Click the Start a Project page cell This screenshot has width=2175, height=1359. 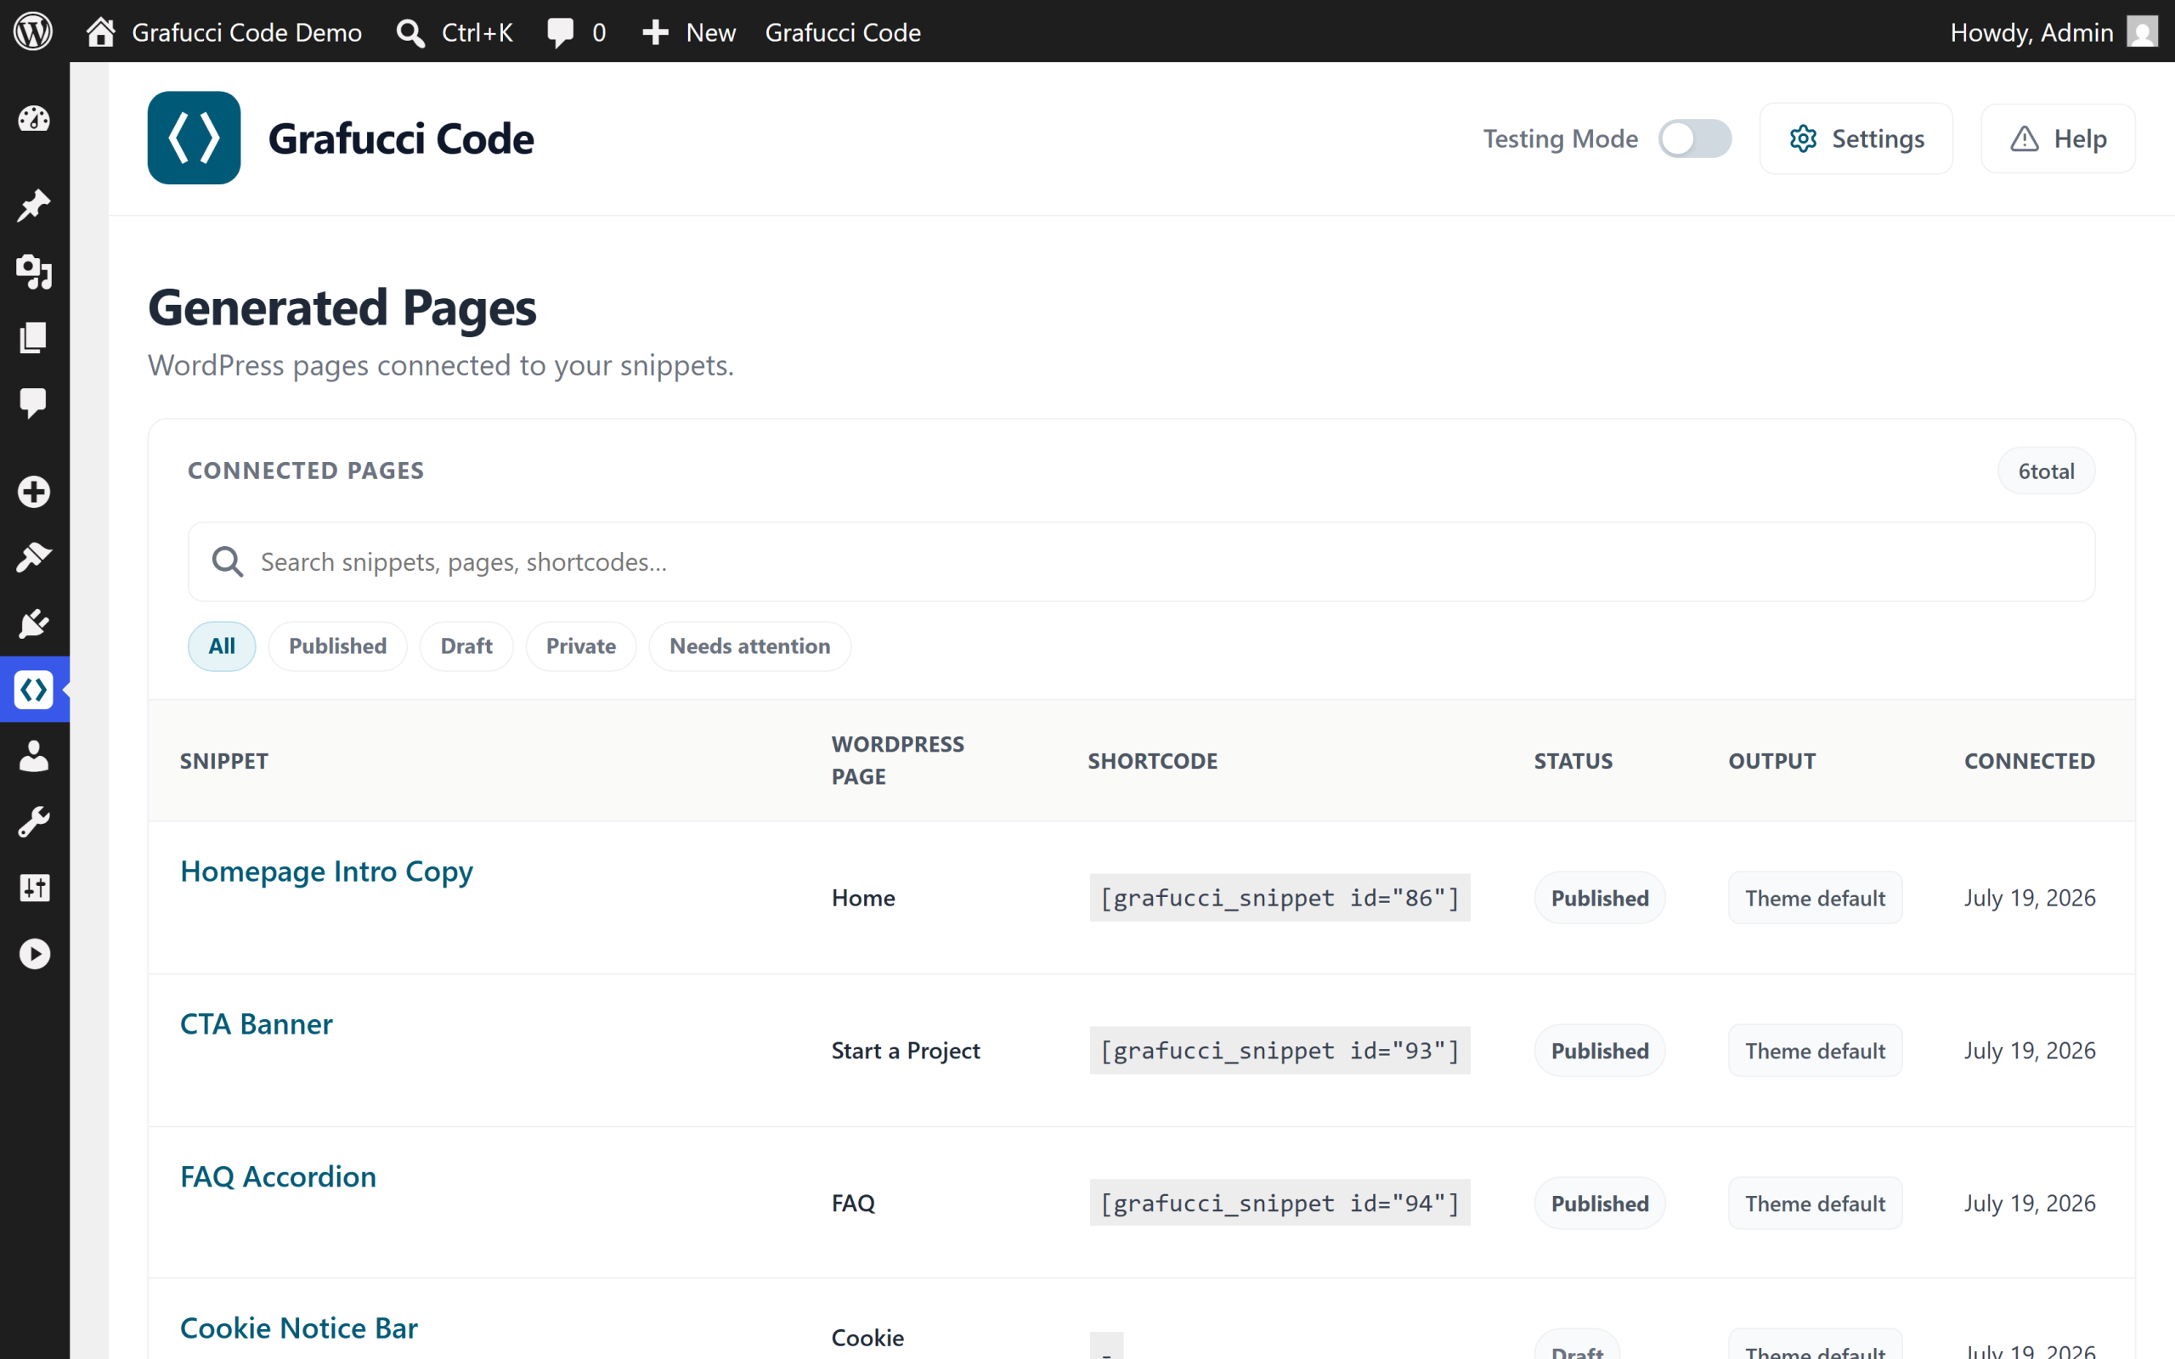[x=906, y=1051]
